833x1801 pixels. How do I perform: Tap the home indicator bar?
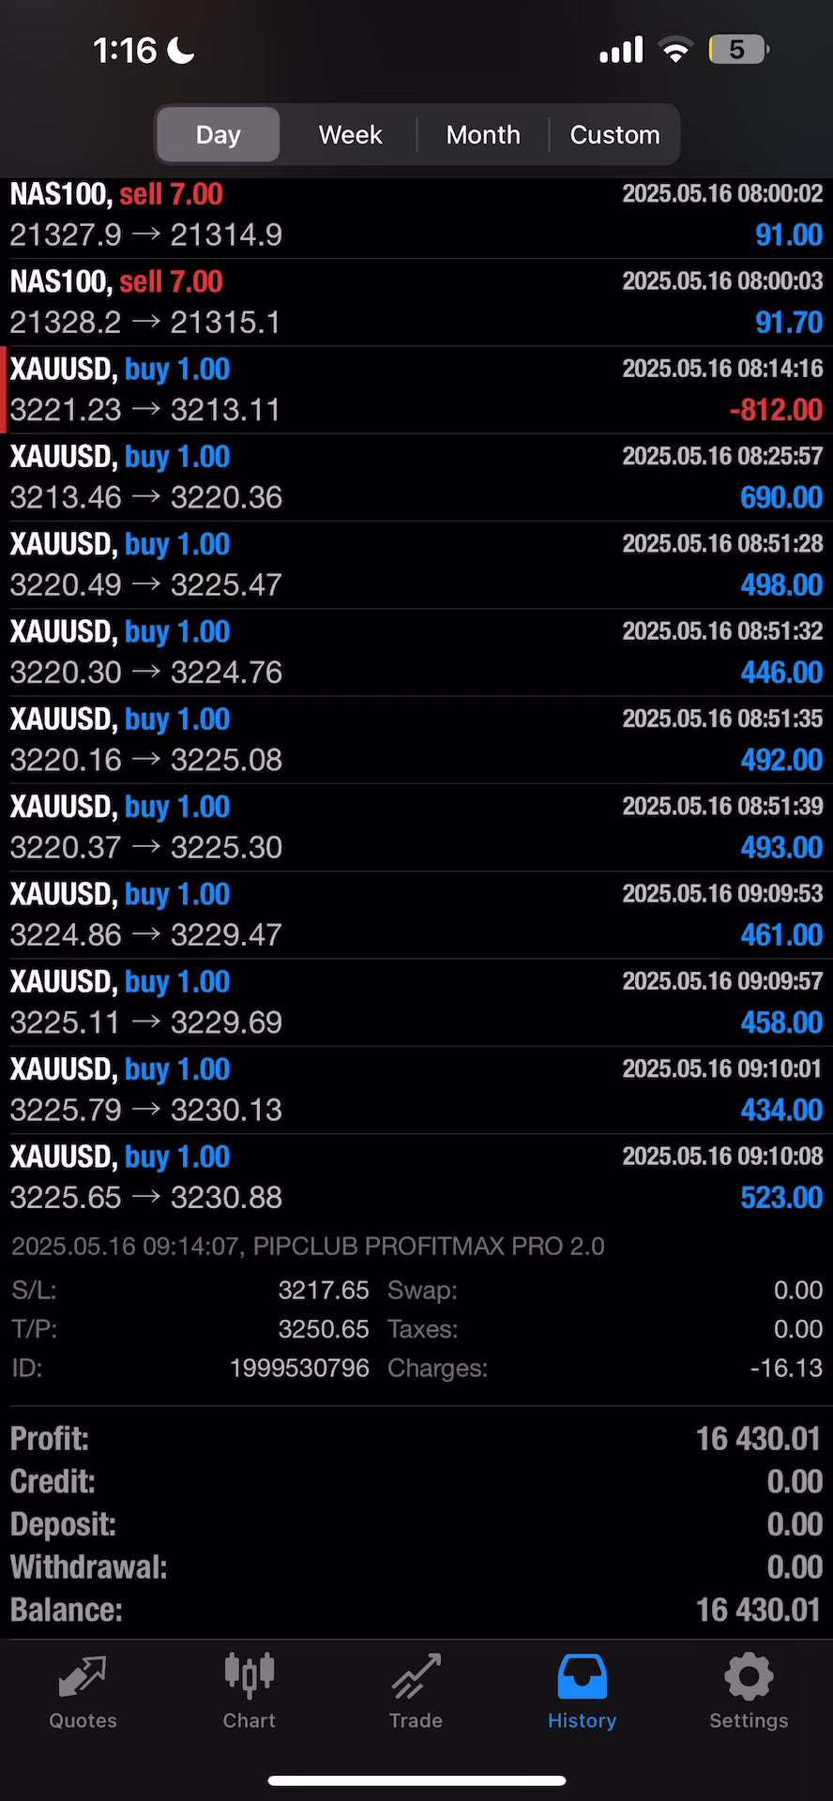416,1780
